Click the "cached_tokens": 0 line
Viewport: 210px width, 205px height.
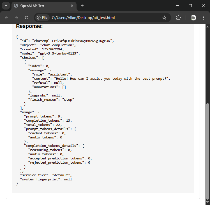[47, 133]
